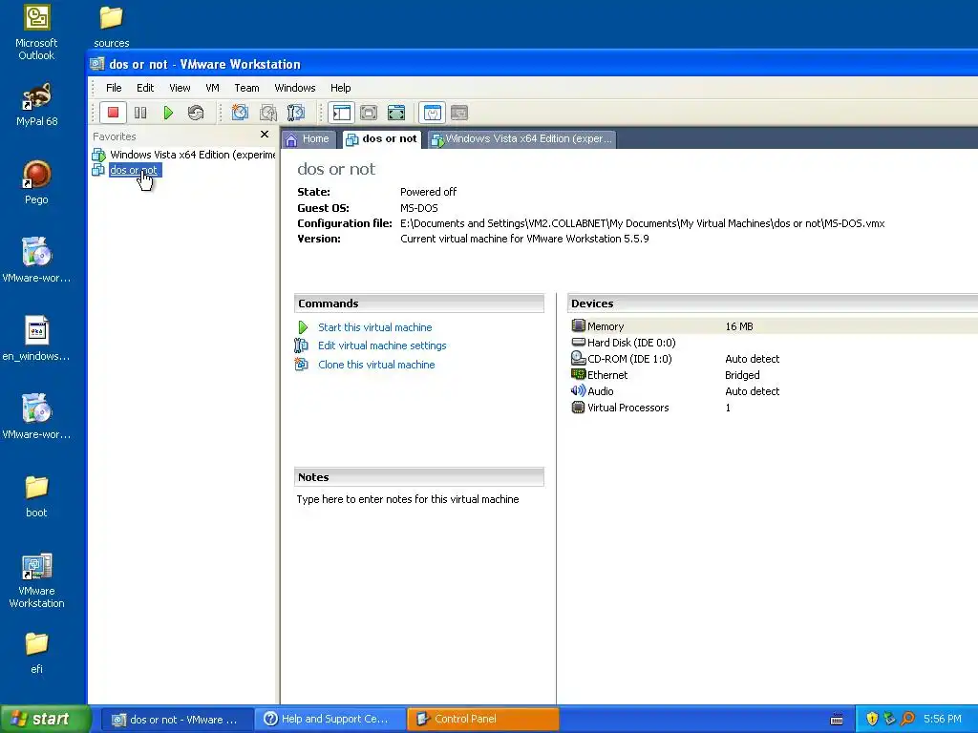Screen dimensions: 978x733
Task: Select the CD-ROM (IDE 1:0) device
Action: pyautogui.click(x=774, y=359)
